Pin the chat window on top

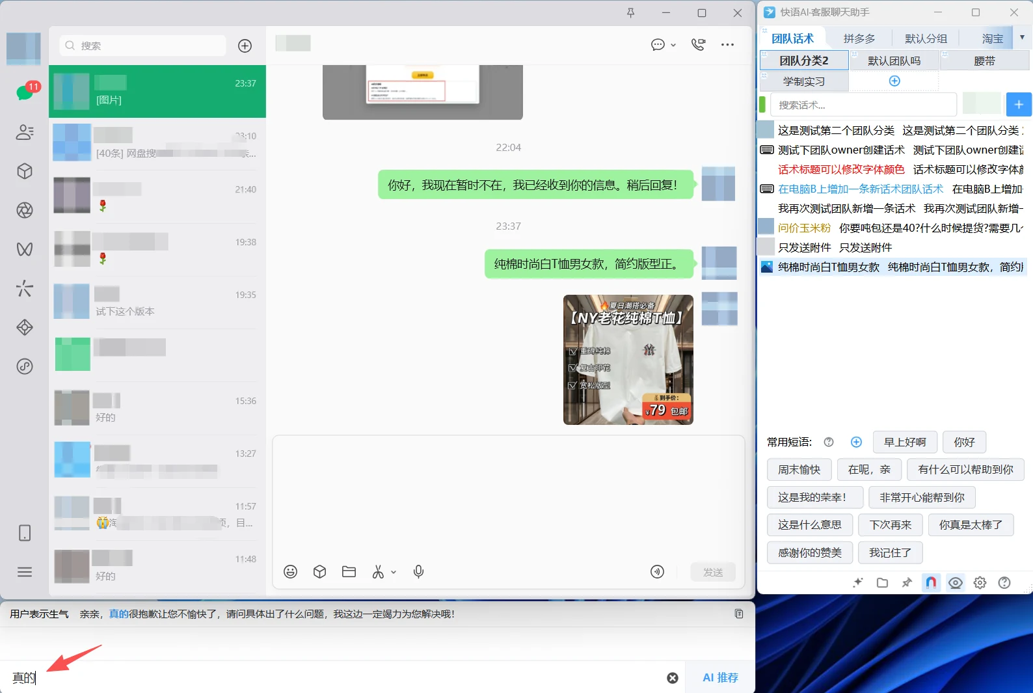coord(630,13)
